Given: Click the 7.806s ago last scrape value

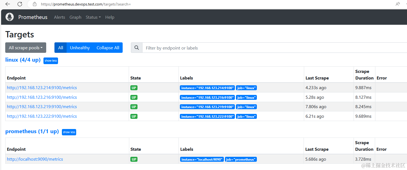Looking at the screenshot, I should 316,106.
